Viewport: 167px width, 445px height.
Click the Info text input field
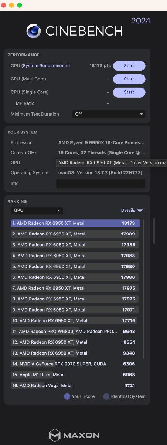100,184
